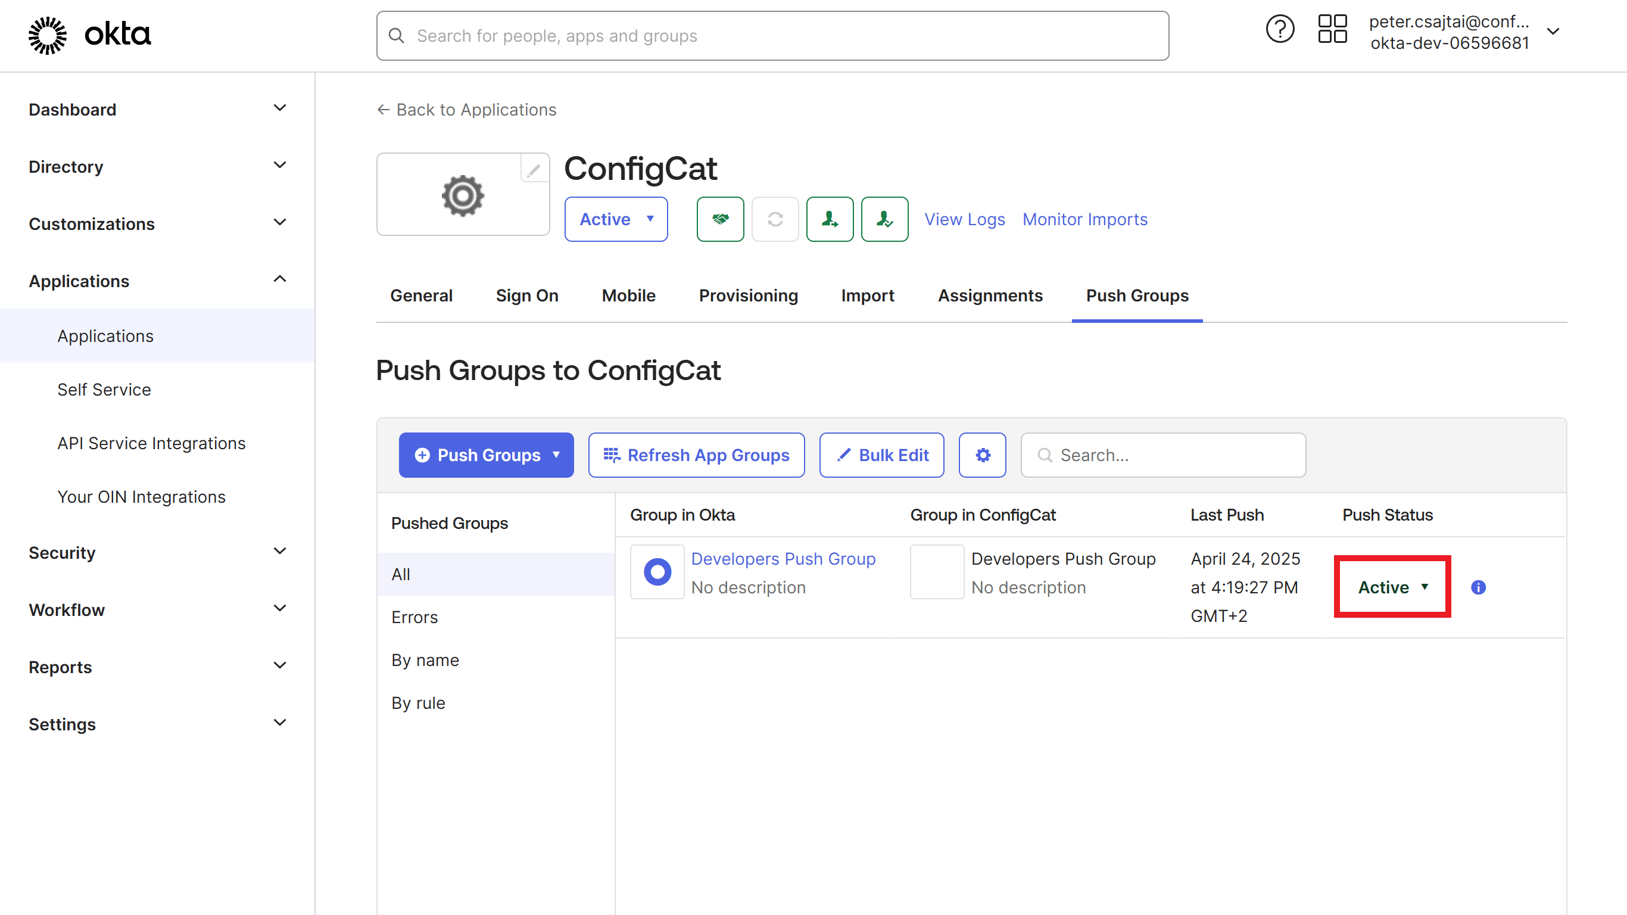Open the View Logs link

click(x=964, y=219)
